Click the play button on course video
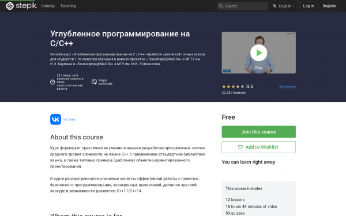Screen dimensions: 346x216 pyautogui.click(x=258, y=52)
